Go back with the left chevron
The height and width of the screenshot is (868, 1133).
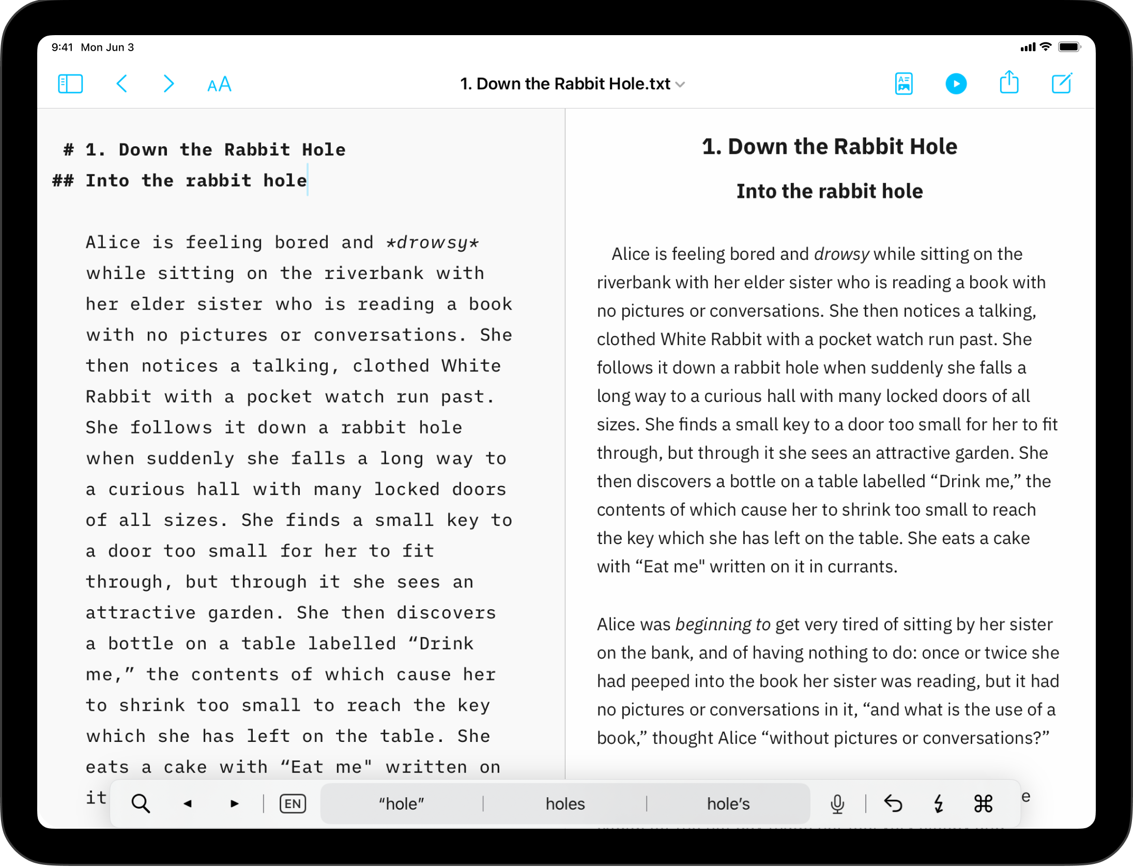(x=122, y=84)
